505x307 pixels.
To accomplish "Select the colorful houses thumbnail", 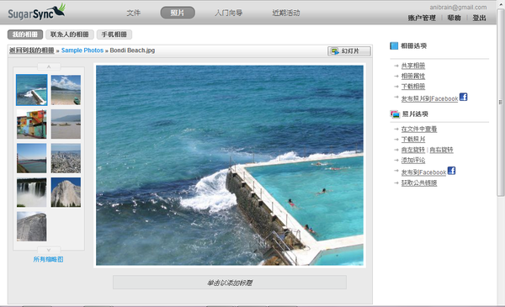I will coord(32,124).
